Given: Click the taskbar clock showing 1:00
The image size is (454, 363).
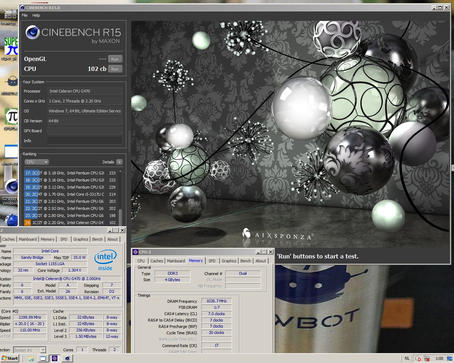Looking at the screenshot, I should click(x=439, y=358).
